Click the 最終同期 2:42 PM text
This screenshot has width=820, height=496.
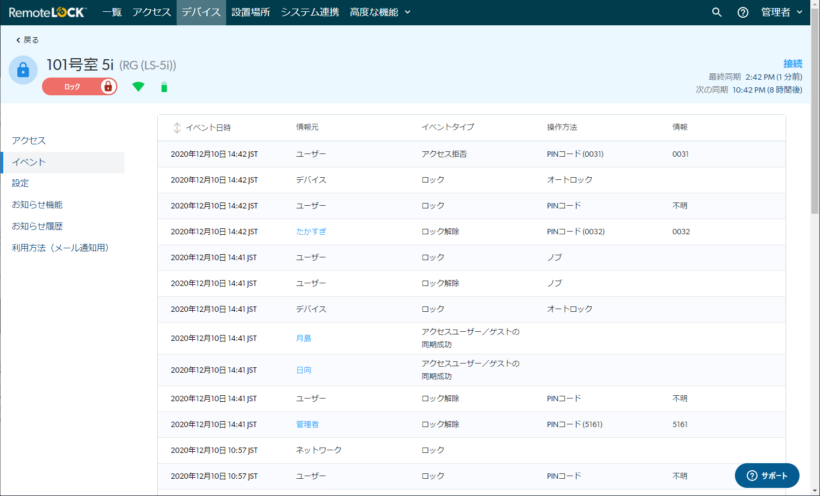pyautogui.click(x=755, y=77)
